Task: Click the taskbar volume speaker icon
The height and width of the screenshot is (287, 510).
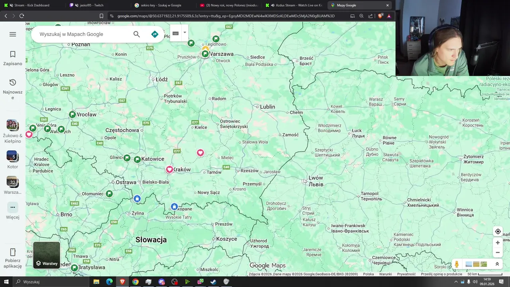Action: (475, 282)
